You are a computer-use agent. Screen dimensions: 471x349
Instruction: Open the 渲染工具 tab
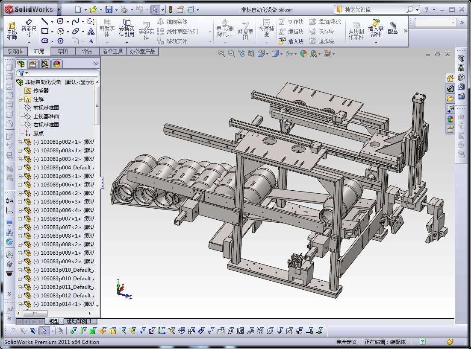[112, 51]
